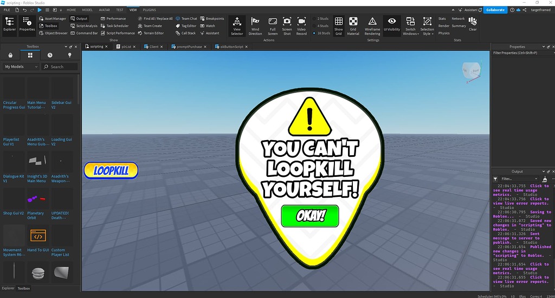Open Grid Material settings
The width and height of the screenshot is (555, 298).
click(353, 26)
